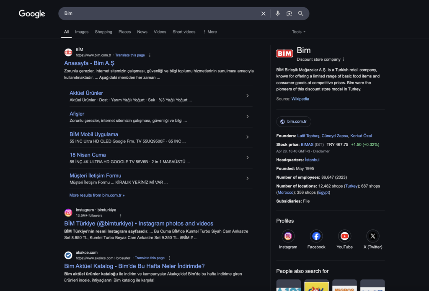
Task: Open options menu for bim.com.tr result
Action: coord(150,55)
